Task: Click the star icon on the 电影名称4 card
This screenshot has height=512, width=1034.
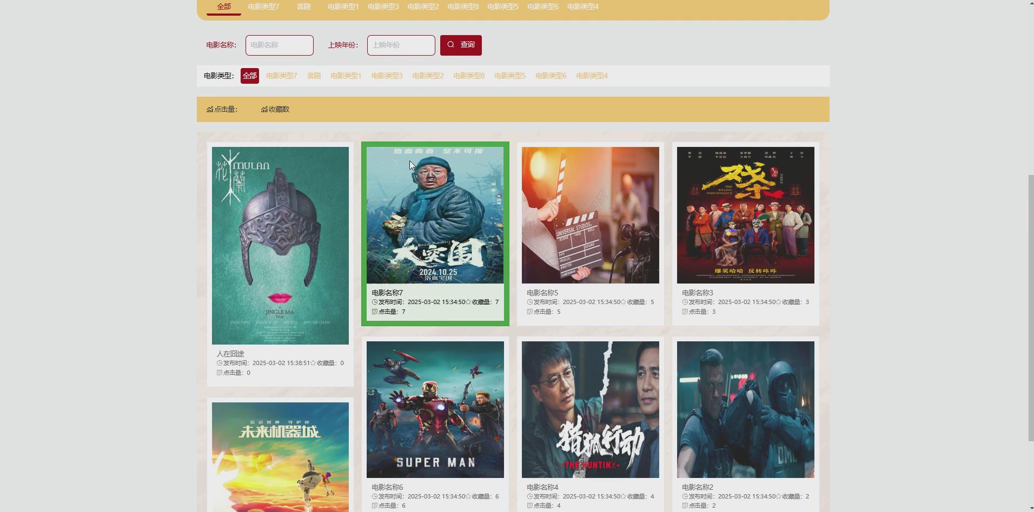Action: (624, 497)
